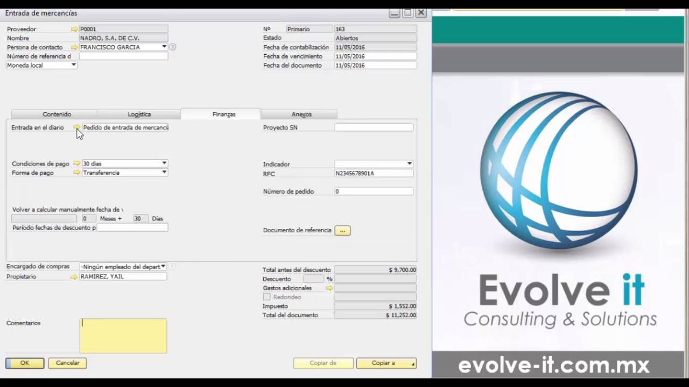
Task: Expand the Persona de contacto dropdown
Action: click(164, 47)
